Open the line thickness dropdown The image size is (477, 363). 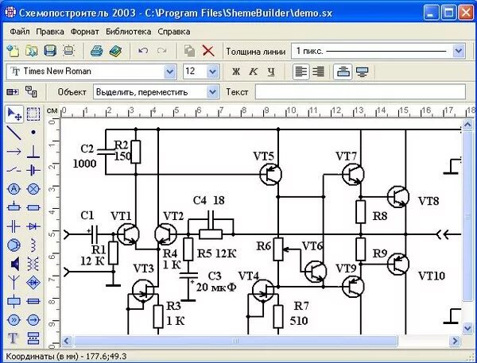pyautogui.click(x=458, y=51)
